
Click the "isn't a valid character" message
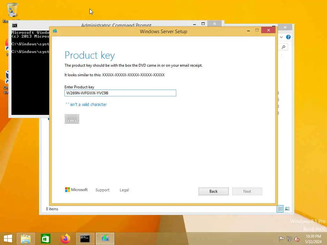86,104
